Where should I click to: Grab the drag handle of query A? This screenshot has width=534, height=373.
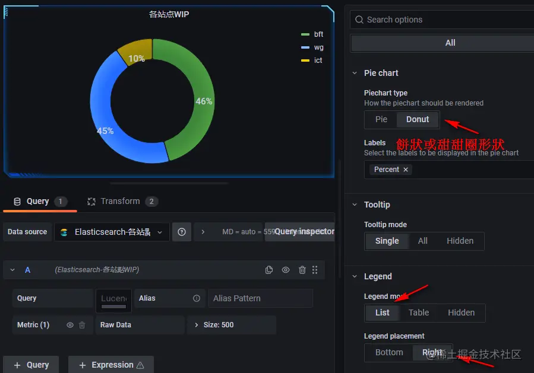coord(315,270)
